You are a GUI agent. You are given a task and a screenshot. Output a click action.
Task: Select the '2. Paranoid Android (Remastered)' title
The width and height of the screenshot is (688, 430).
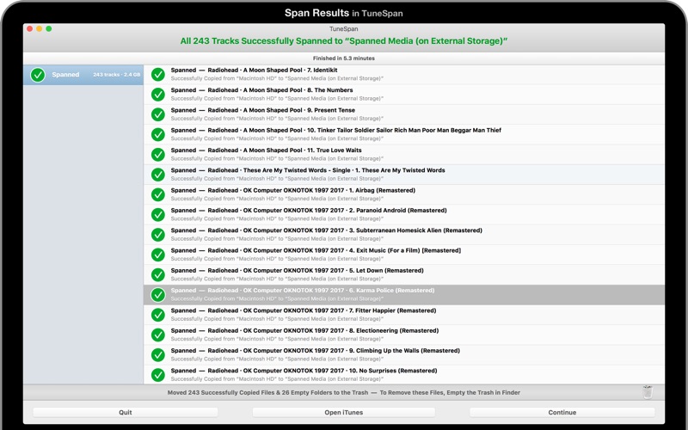[x=398, y=211]
